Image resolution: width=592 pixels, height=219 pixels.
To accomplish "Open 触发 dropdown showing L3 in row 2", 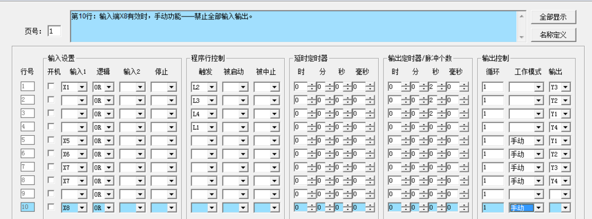I will (204, 100).
